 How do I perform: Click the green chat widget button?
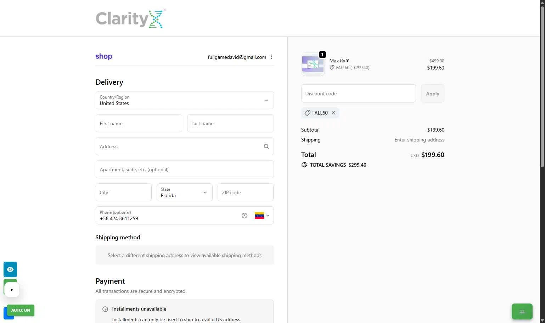point(522,312)
